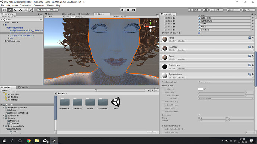Screen dimensions: 257x144
Task: Click the Step frame button
Action: [134, 10]
